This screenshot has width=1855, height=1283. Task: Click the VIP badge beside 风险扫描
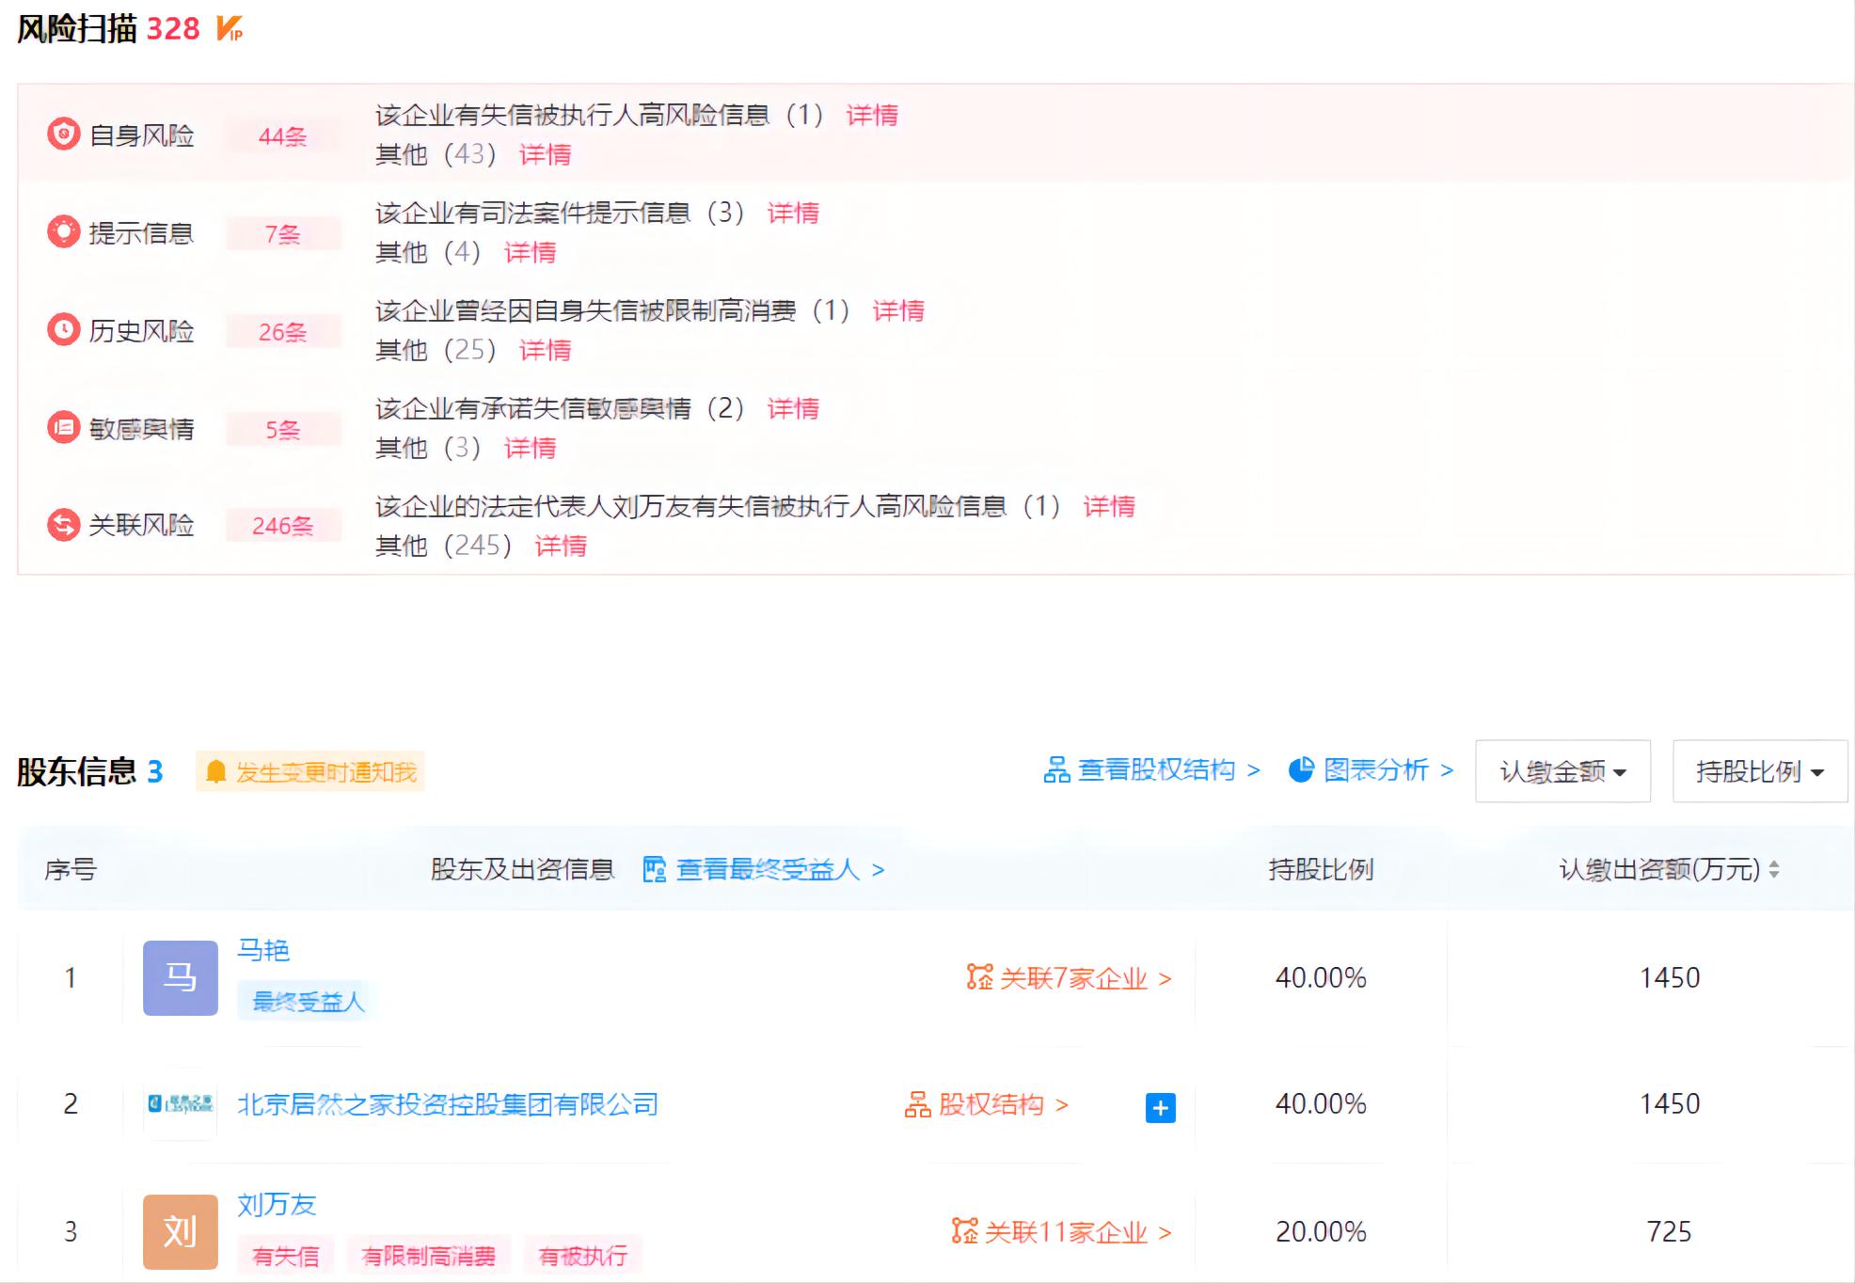point(229,29)
